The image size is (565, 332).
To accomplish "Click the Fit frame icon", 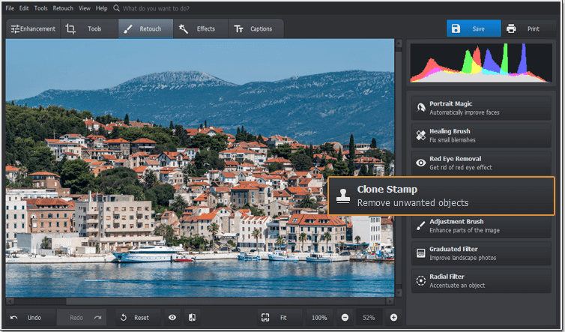I will 265,317.
